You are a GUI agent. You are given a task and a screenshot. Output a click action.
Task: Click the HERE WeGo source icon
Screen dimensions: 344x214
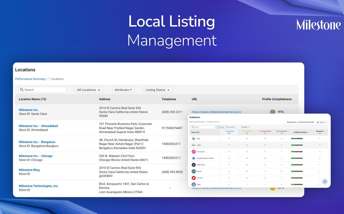(x=194, y=165)
